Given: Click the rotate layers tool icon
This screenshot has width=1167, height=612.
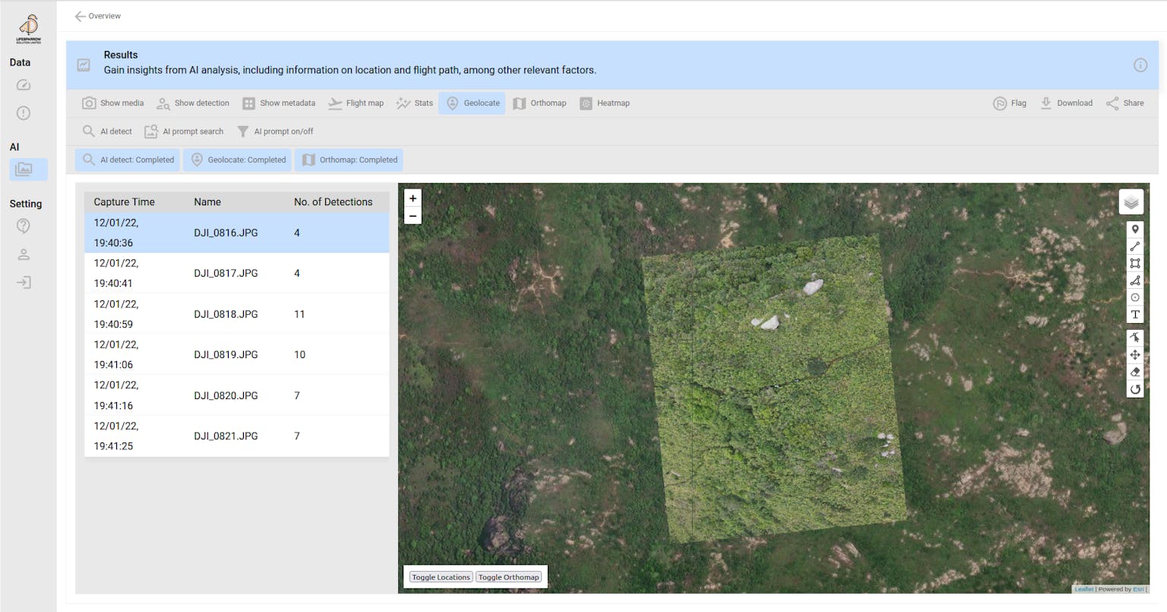Looking at the screenshot, I should pyautogui.click(x=1134, y=389).
